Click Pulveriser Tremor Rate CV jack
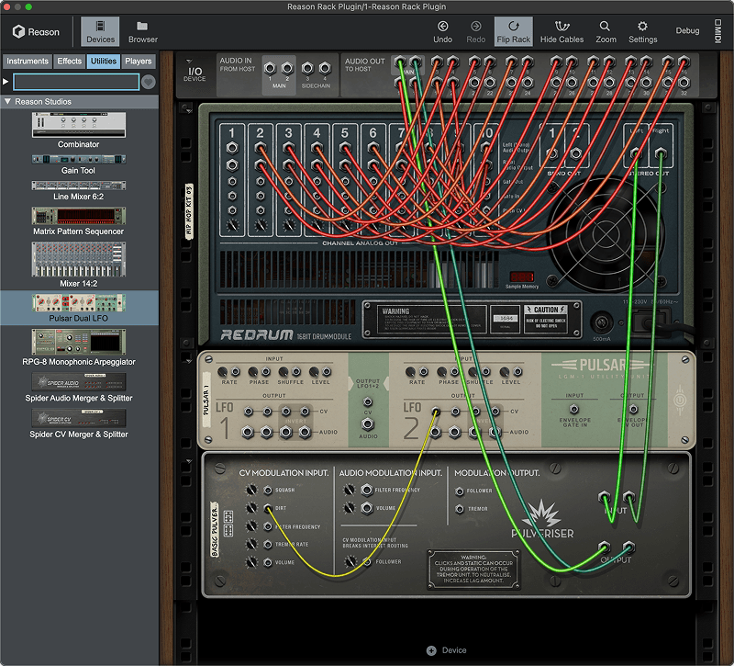 click(268, 545)
